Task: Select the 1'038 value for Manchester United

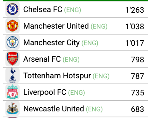Action: click(x=135, y=27)
